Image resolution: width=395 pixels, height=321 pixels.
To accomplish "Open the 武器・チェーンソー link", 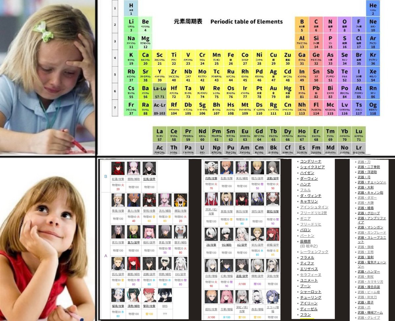I will pos(372,182).
